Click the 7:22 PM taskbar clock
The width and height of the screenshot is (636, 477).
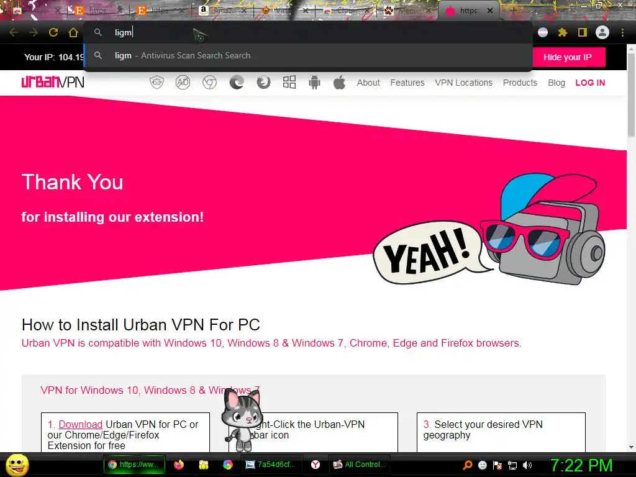pos(581,465)
